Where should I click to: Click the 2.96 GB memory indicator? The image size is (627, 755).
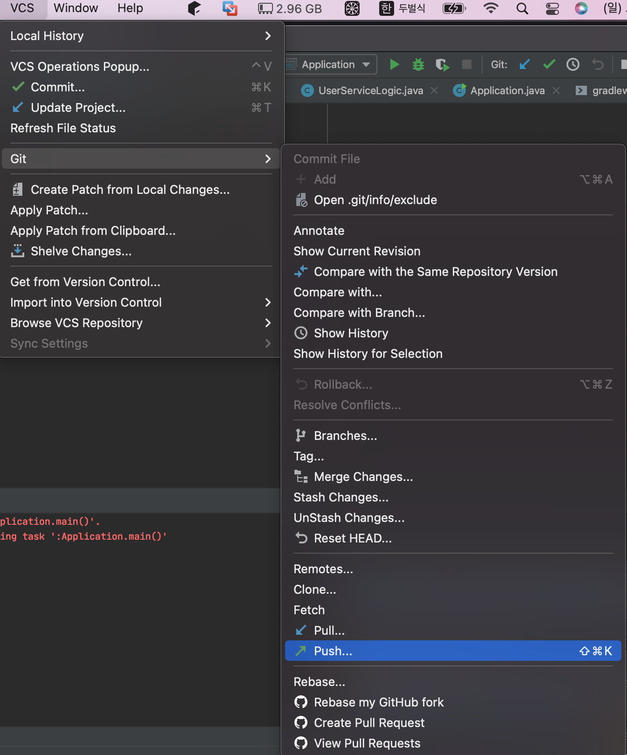(x=290, y=8)
